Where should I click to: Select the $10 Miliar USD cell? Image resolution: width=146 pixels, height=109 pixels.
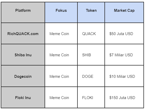coord(124,76)
